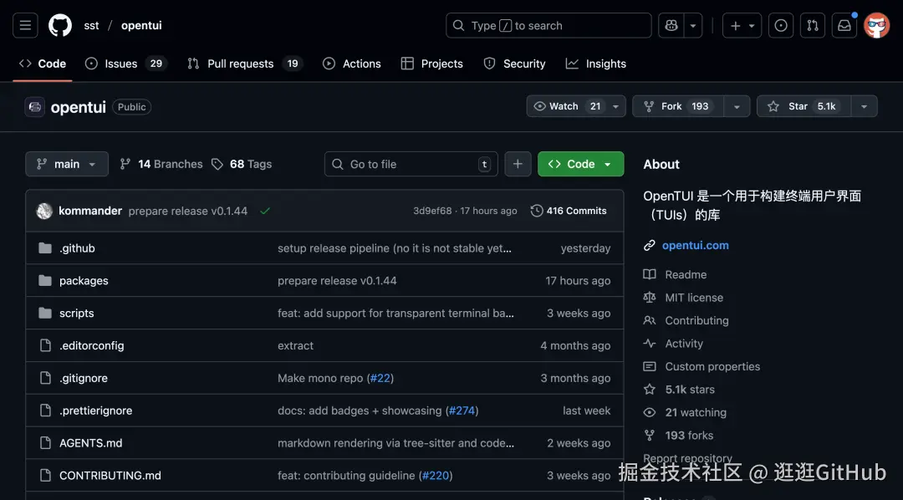Open the Fork options dropdown arrow
This screenshot has height=500, width=903.
click(x=736, y=106)
